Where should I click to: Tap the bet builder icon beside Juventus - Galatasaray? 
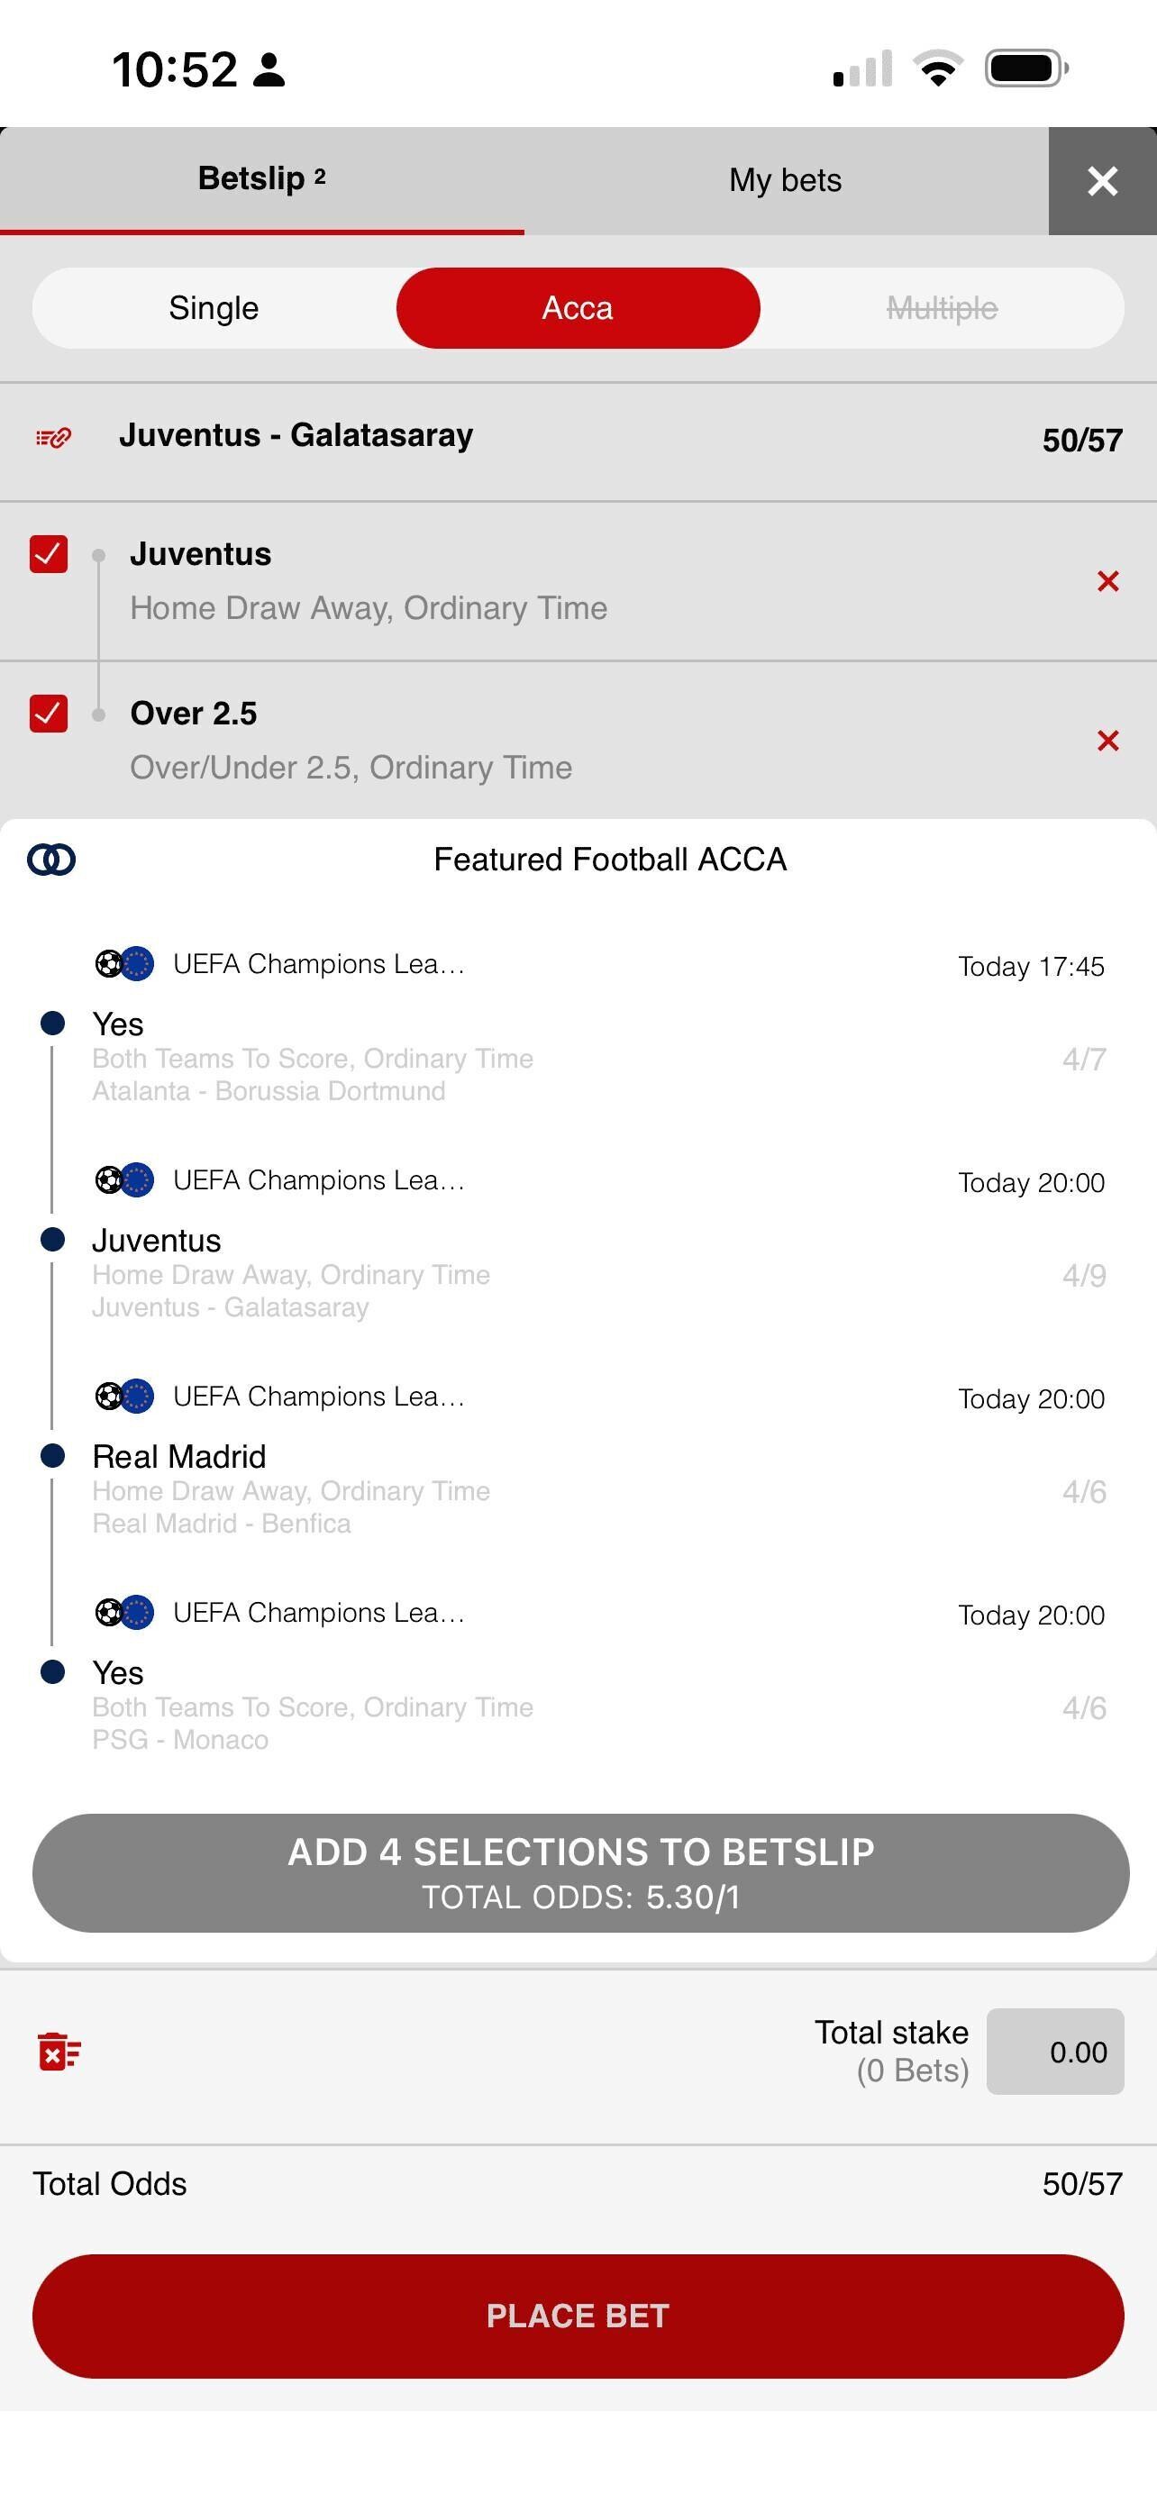point(53,438)
